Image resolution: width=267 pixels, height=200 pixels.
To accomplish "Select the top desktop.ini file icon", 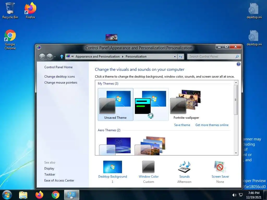I will [254, 10].
